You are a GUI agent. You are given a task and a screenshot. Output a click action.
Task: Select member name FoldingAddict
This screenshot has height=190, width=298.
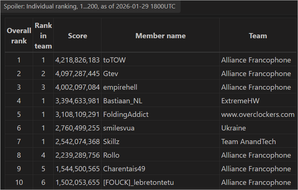pyautogui.click(x=126, y=114)
